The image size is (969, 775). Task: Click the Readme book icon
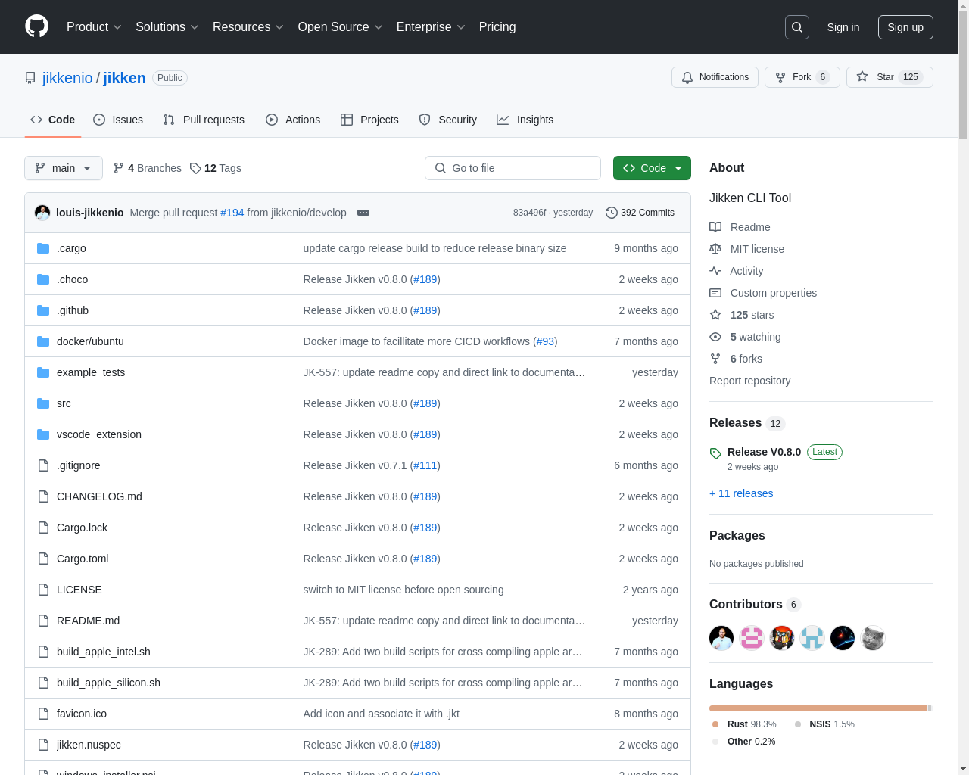(715, 227)
